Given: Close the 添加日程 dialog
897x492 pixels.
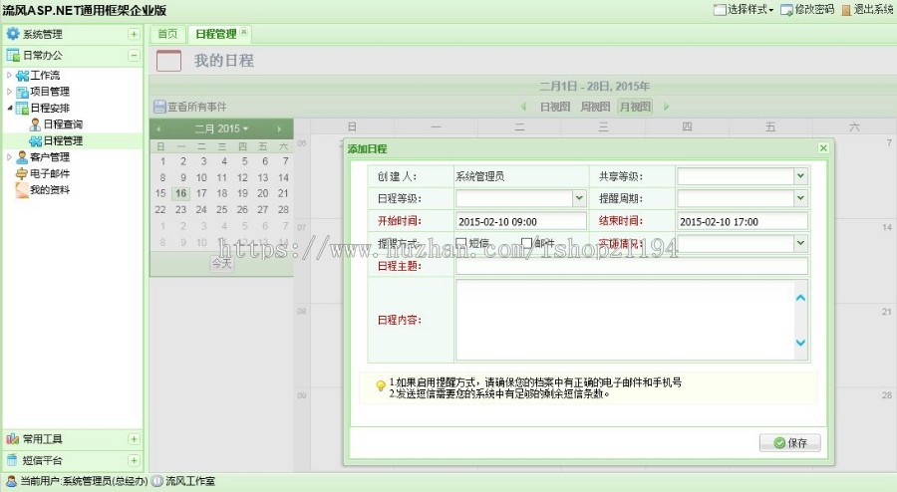Looking at the screenshot, I should coord(823,148).
